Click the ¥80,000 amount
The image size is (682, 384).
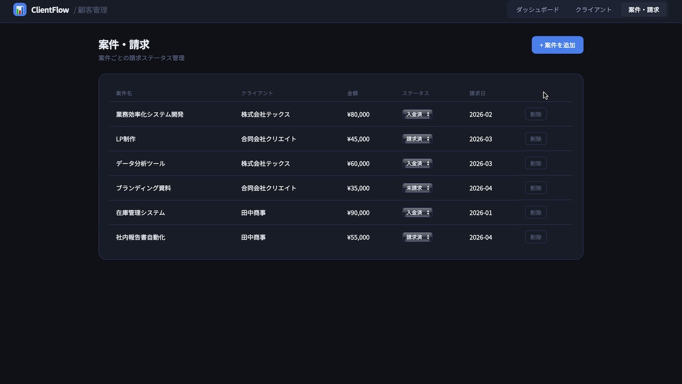(358, 114)
